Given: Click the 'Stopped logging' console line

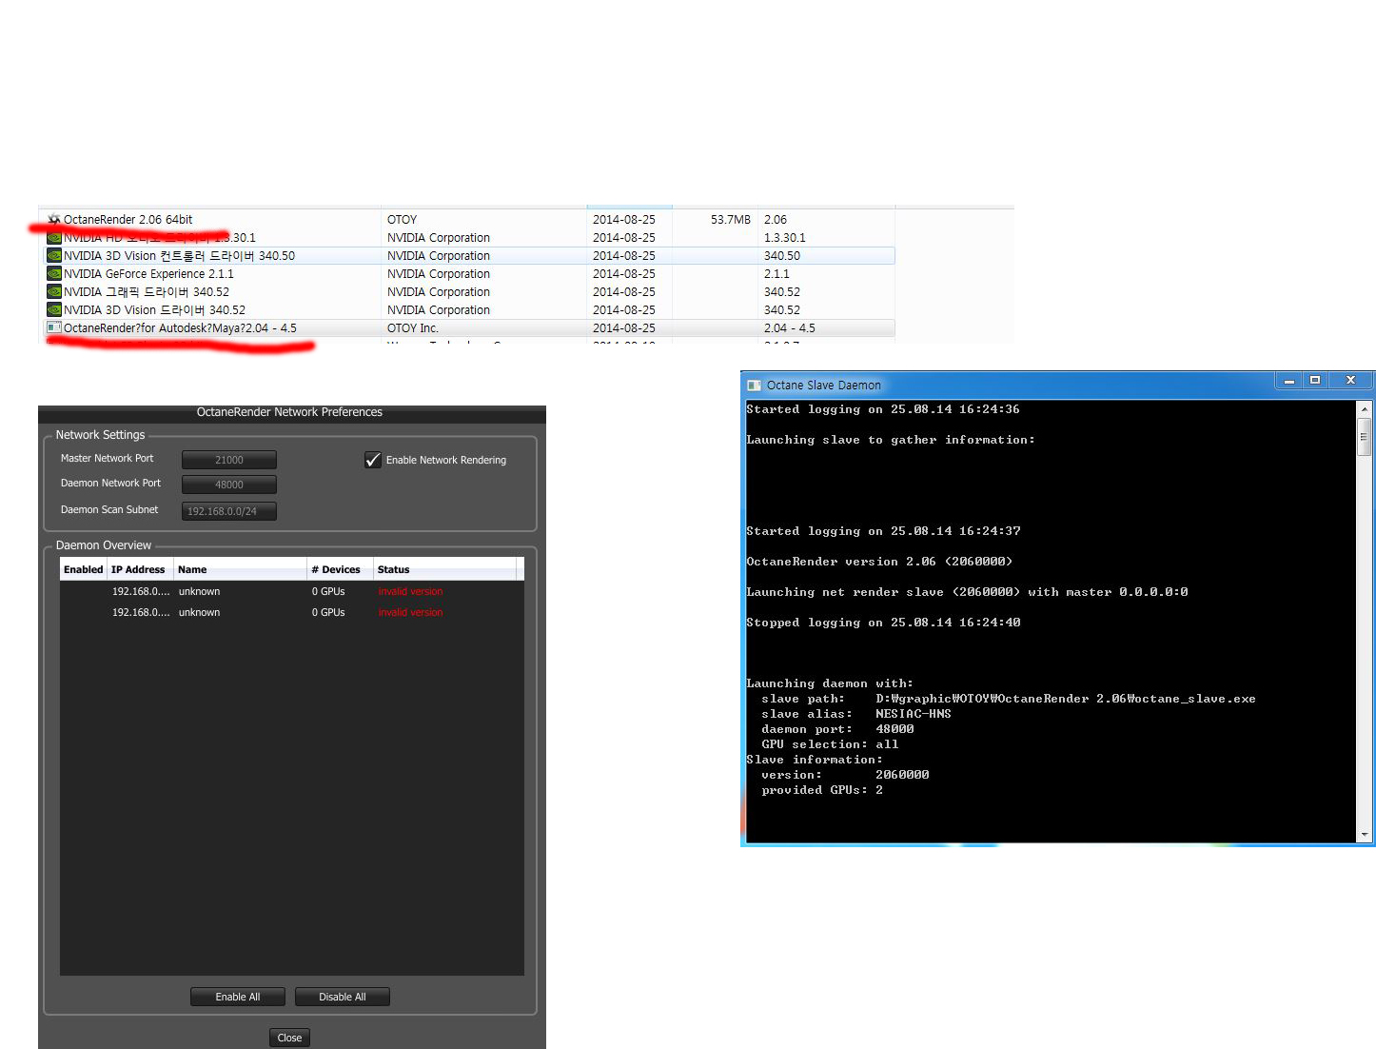Looking at the screenshot, I should (x=883, y=623).
